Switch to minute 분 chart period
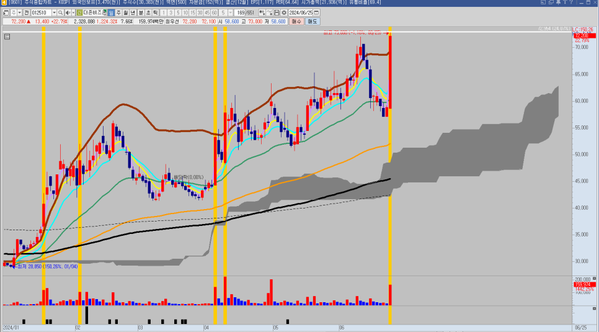The height and width of the screenshot is (332, 599). (141, 12)
